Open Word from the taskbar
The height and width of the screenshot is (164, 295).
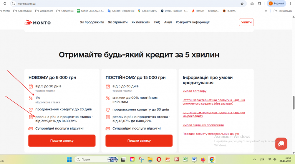(194, 159)
